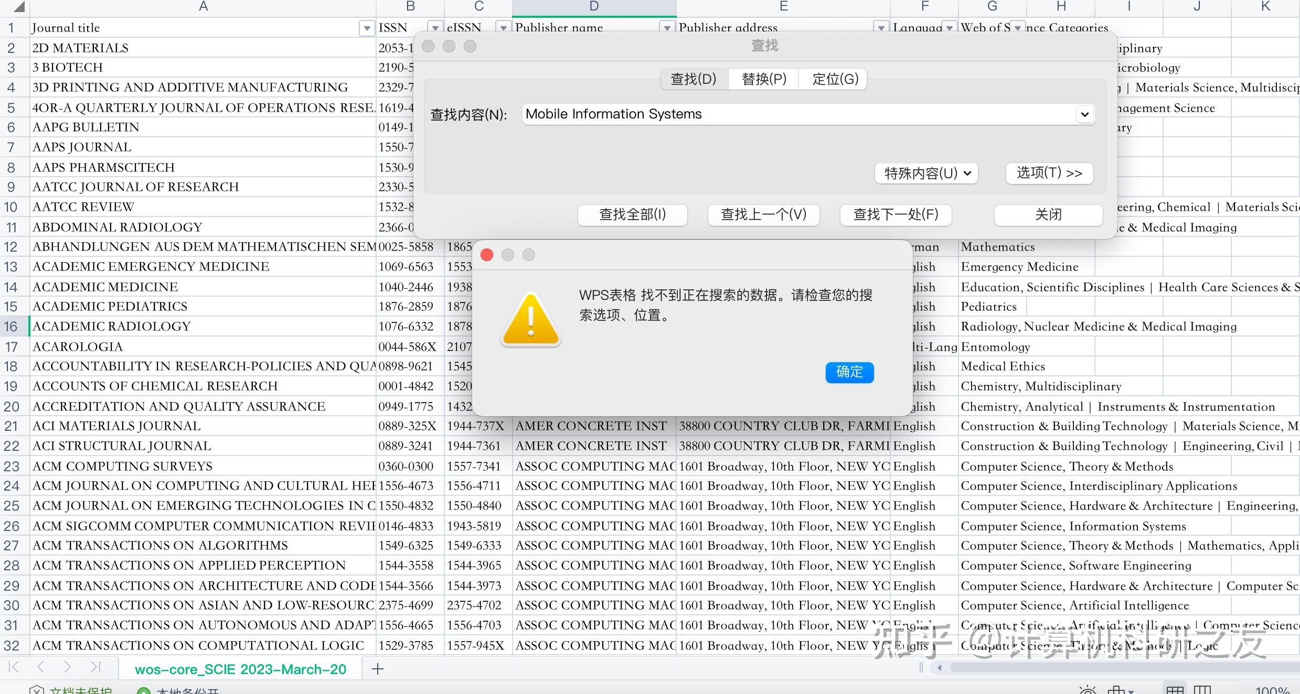Click 查找全部(I) button
The width and height of the screenshot is (1300, 694).
(x=632, y=215)
